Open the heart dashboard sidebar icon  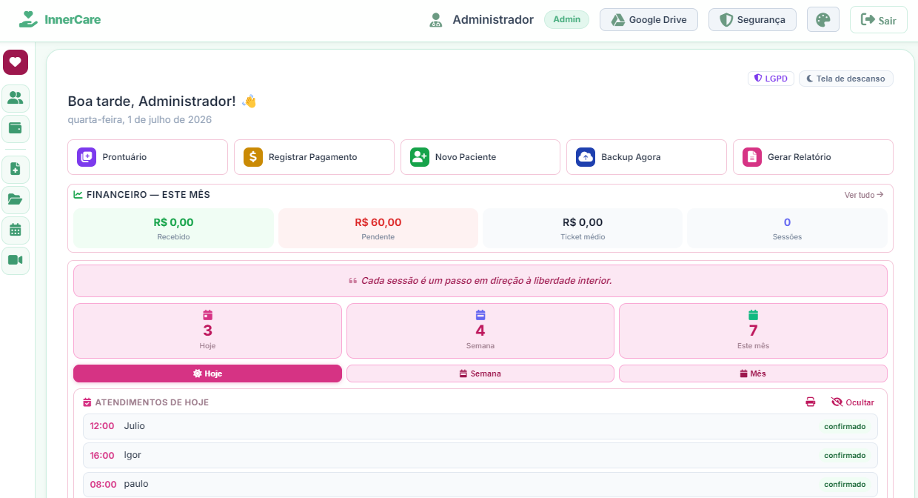click(x=16, y=62)
